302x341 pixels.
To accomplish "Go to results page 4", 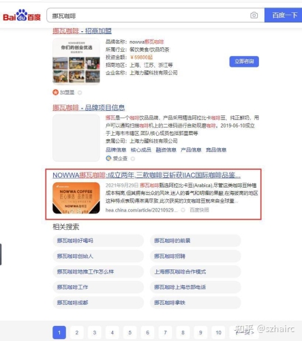I will coord(112,333).
